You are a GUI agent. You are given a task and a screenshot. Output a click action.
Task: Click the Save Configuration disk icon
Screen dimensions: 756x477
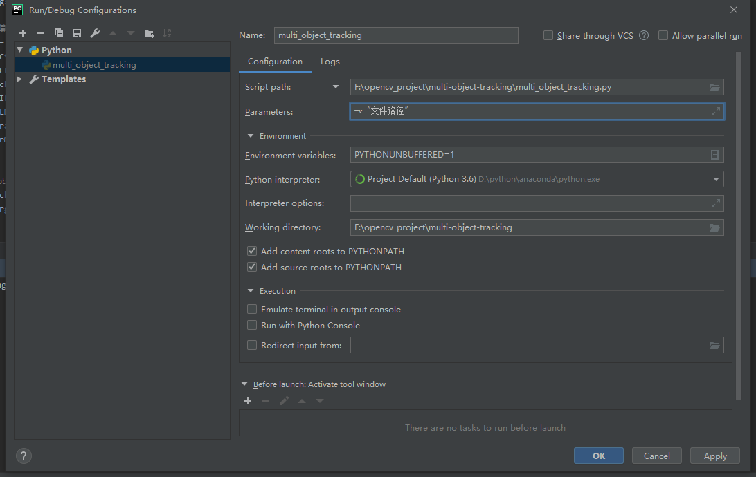[77, 33]
